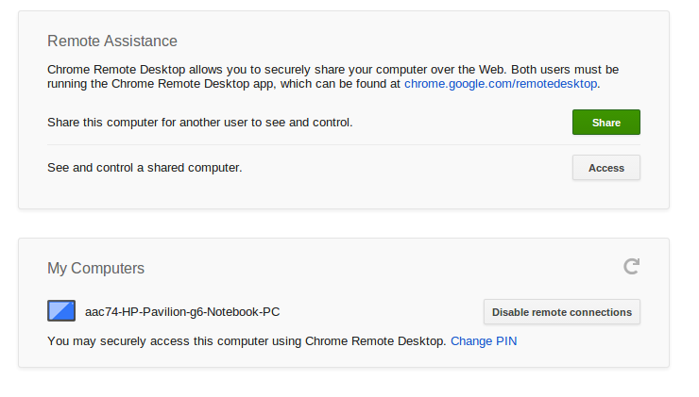Open chrome.google.com/remotedesktop link
Screen dimensions: 699x397
(x=501, y=84)
